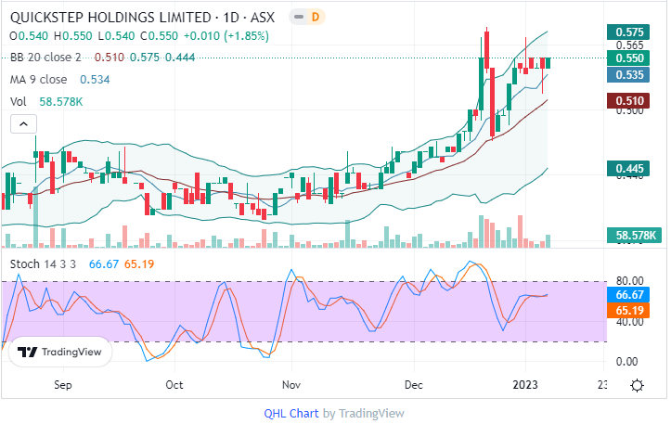This screenshot has height=424, width=671.
Task: Click the 0.550 current price label
Action: pos(630,58)
